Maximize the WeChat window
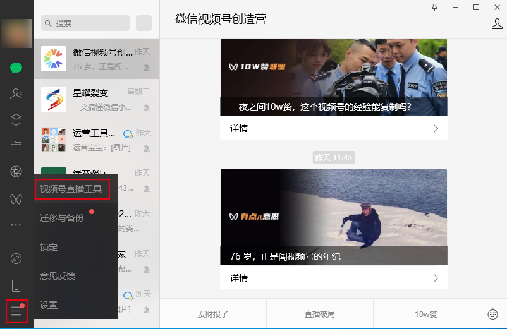 pos(476,8)
